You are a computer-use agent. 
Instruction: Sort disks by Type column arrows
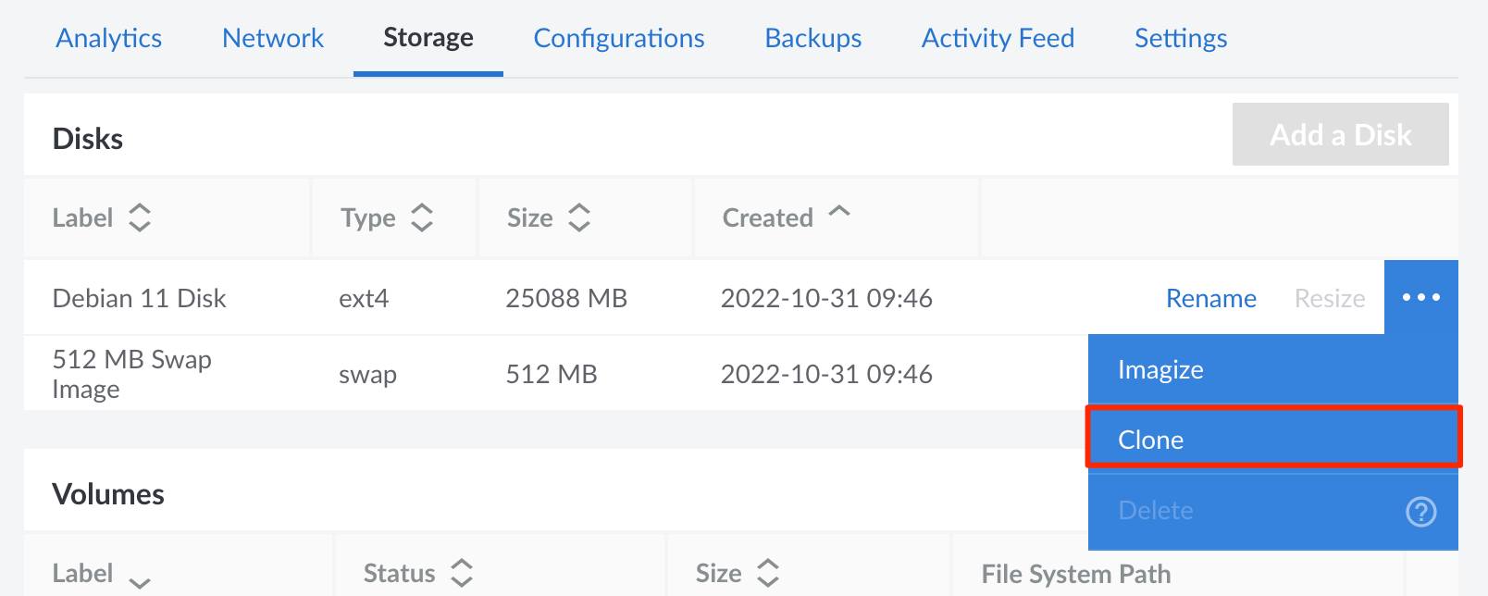point(422,217)
